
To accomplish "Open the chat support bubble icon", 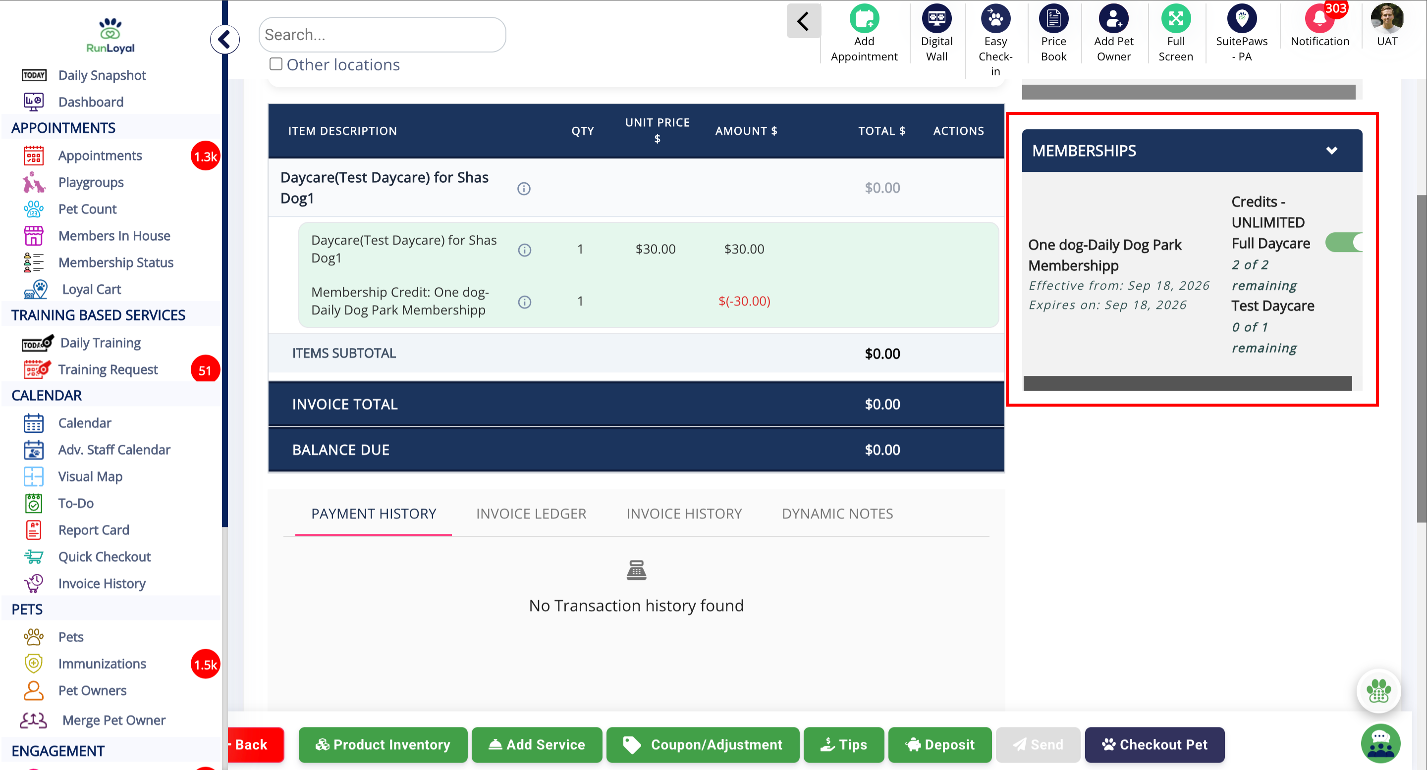I will 1380,743.
